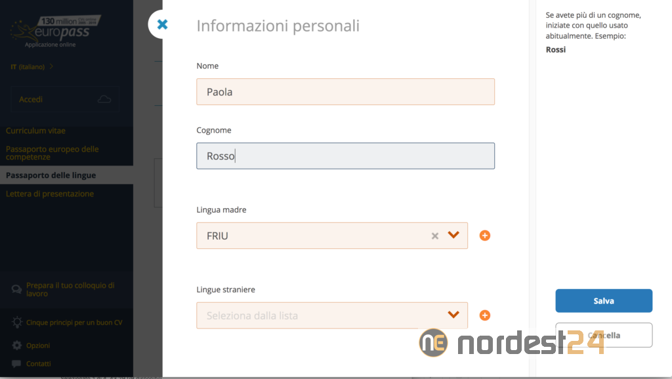Open Opzioni gear icon
The width and height of the screenshot is (672, 379).
(16, 346)
